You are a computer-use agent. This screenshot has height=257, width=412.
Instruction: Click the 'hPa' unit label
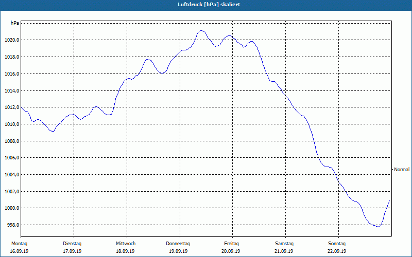pyautogui.click(x=15, y=23)
